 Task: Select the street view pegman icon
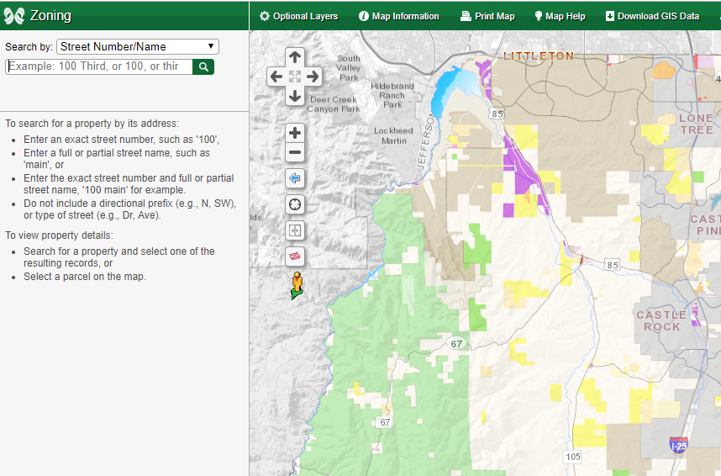point(297,285)
